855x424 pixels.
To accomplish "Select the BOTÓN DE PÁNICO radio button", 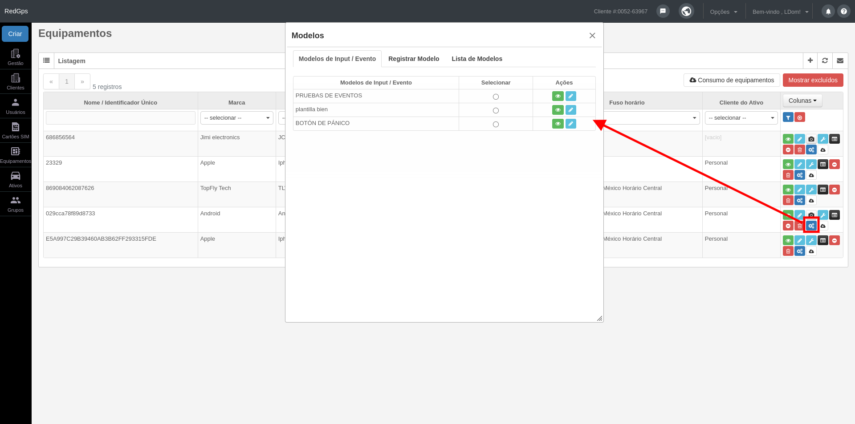I will (x=496, y=124).
